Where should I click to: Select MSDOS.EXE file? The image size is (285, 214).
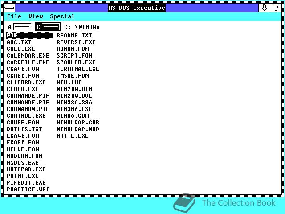tap(23, 162)
